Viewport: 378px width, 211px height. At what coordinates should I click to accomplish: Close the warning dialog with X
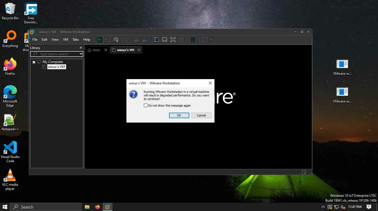tap(210, 83)
